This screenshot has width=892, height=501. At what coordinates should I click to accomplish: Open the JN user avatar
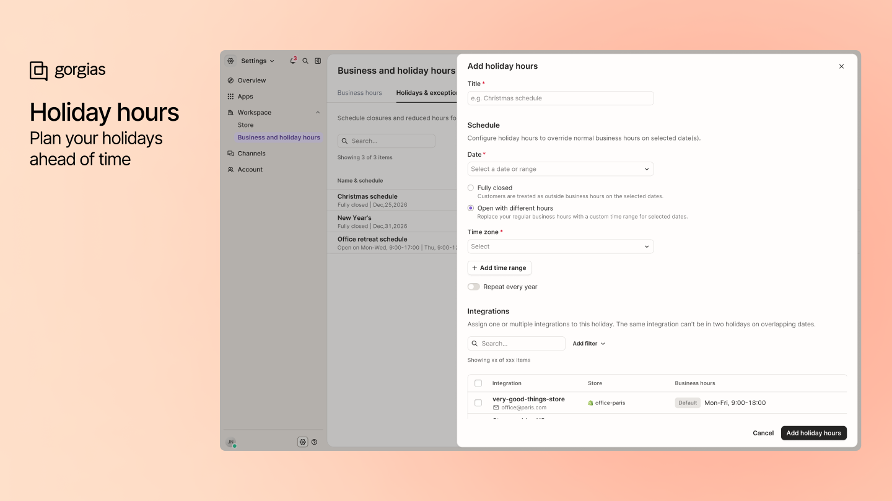tap(231, 442)
